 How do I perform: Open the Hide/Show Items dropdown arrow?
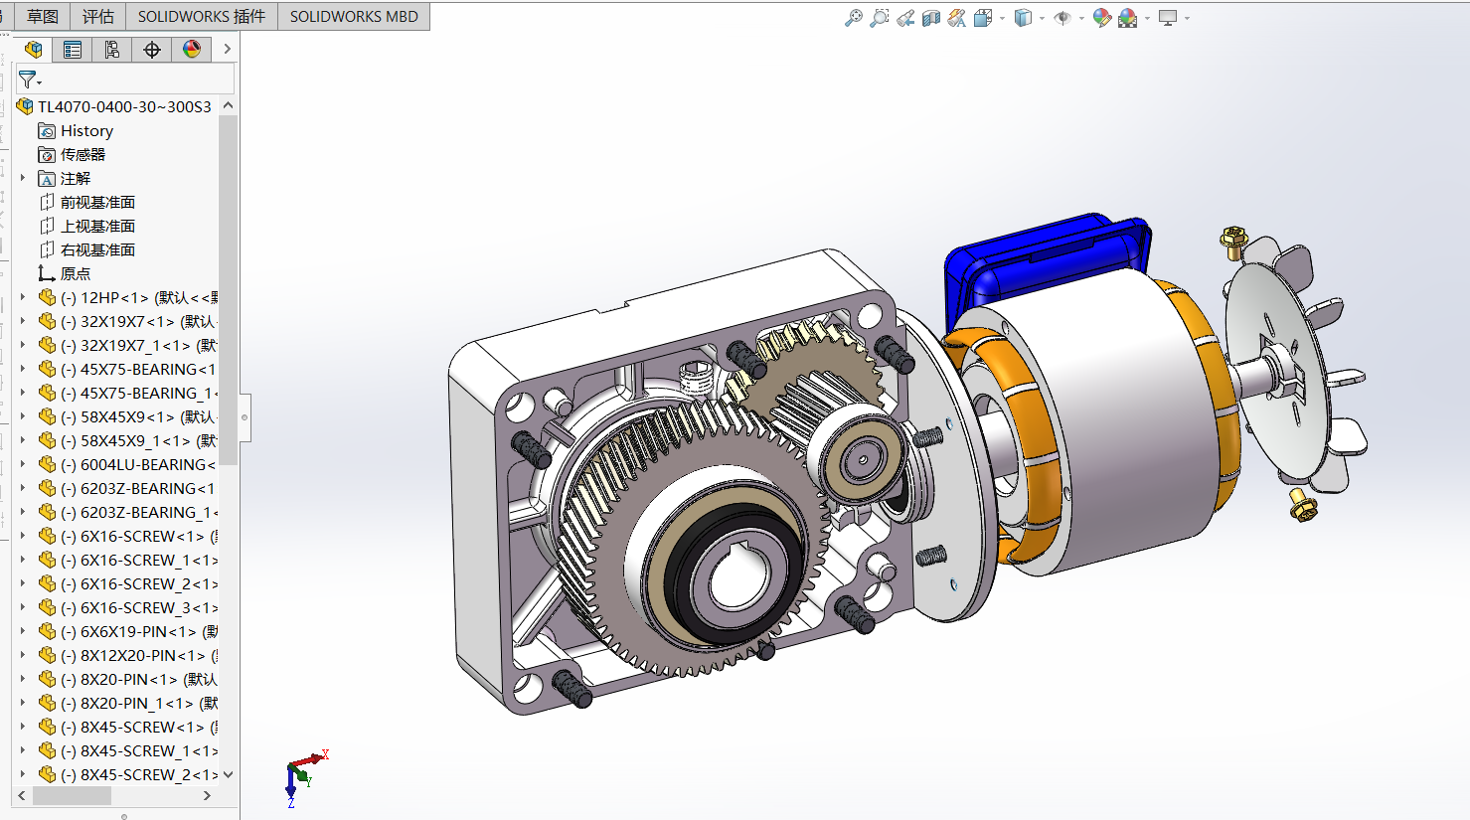[1081, 18]
